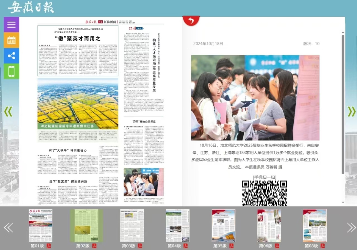Select the 第06版 page thumbnail
357x250 pixels.
[269, 226]
